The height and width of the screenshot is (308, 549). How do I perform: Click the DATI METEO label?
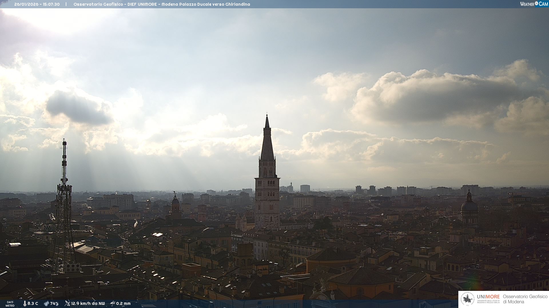pyautogui.click(x=10, y=304)
